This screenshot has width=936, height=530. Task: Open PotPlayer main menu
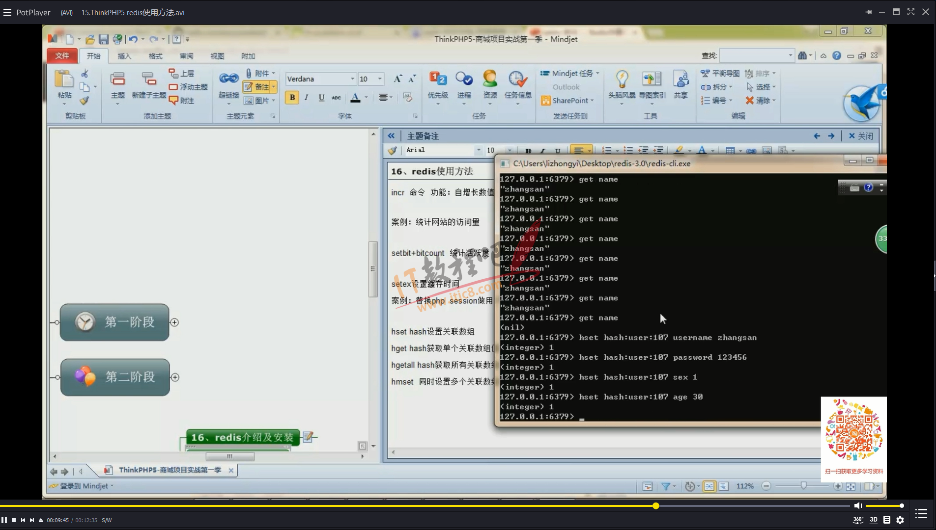click(7, 12)
